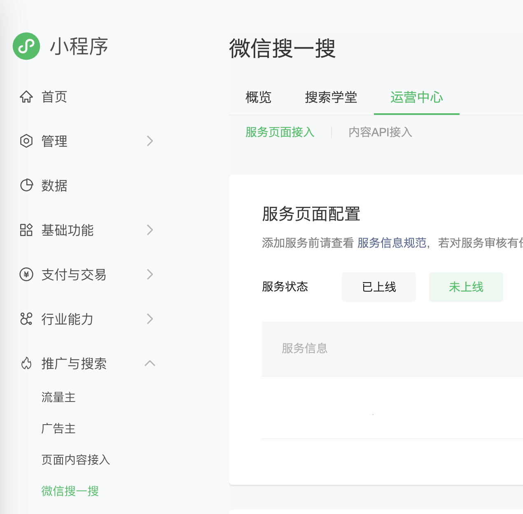Viewport: 523px width, 514px height.
Task: Click the home icon beside 首页
Action: click(26, 97)
